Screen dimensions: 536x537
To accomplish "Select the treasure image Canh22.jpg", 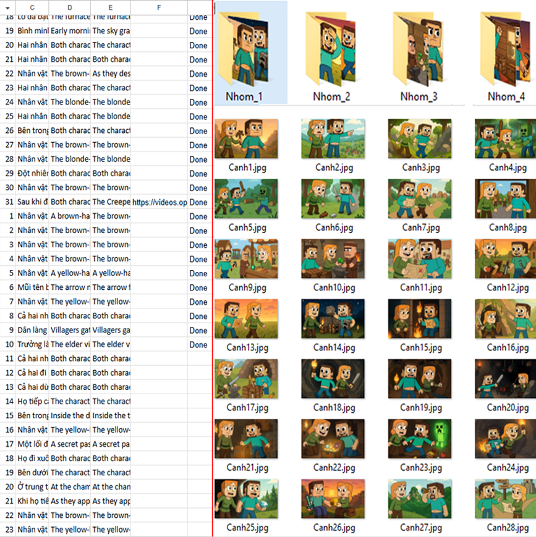I will coord(333,439).
